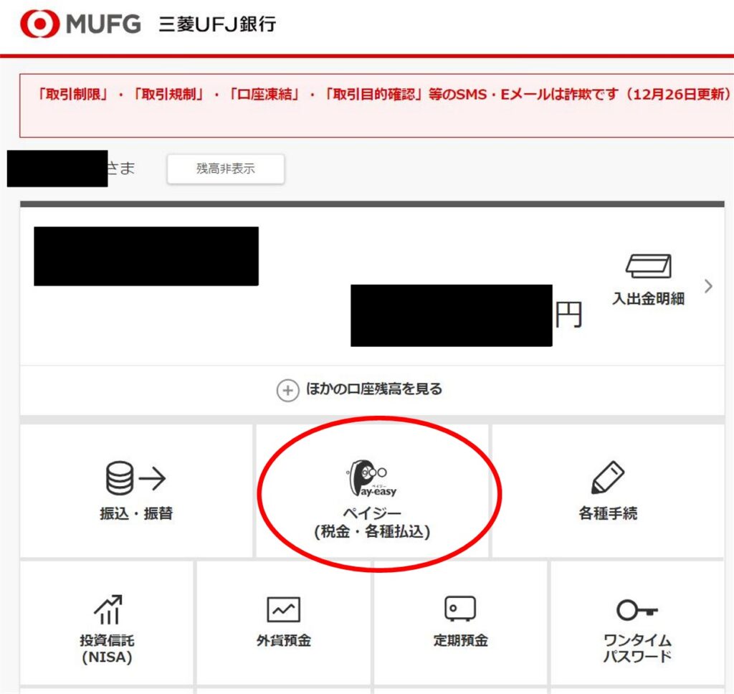Select the 各種手続 menu label
The width and height of the screenshot is (734, 694).
click(608, 513)
